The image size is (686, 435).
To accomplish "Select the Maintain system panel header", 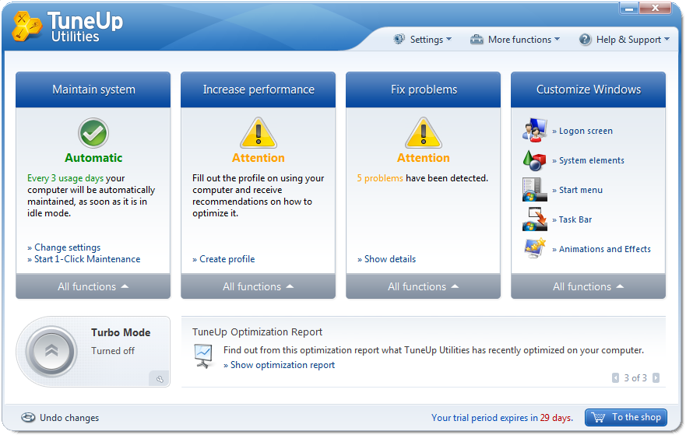I will point(93,89).
